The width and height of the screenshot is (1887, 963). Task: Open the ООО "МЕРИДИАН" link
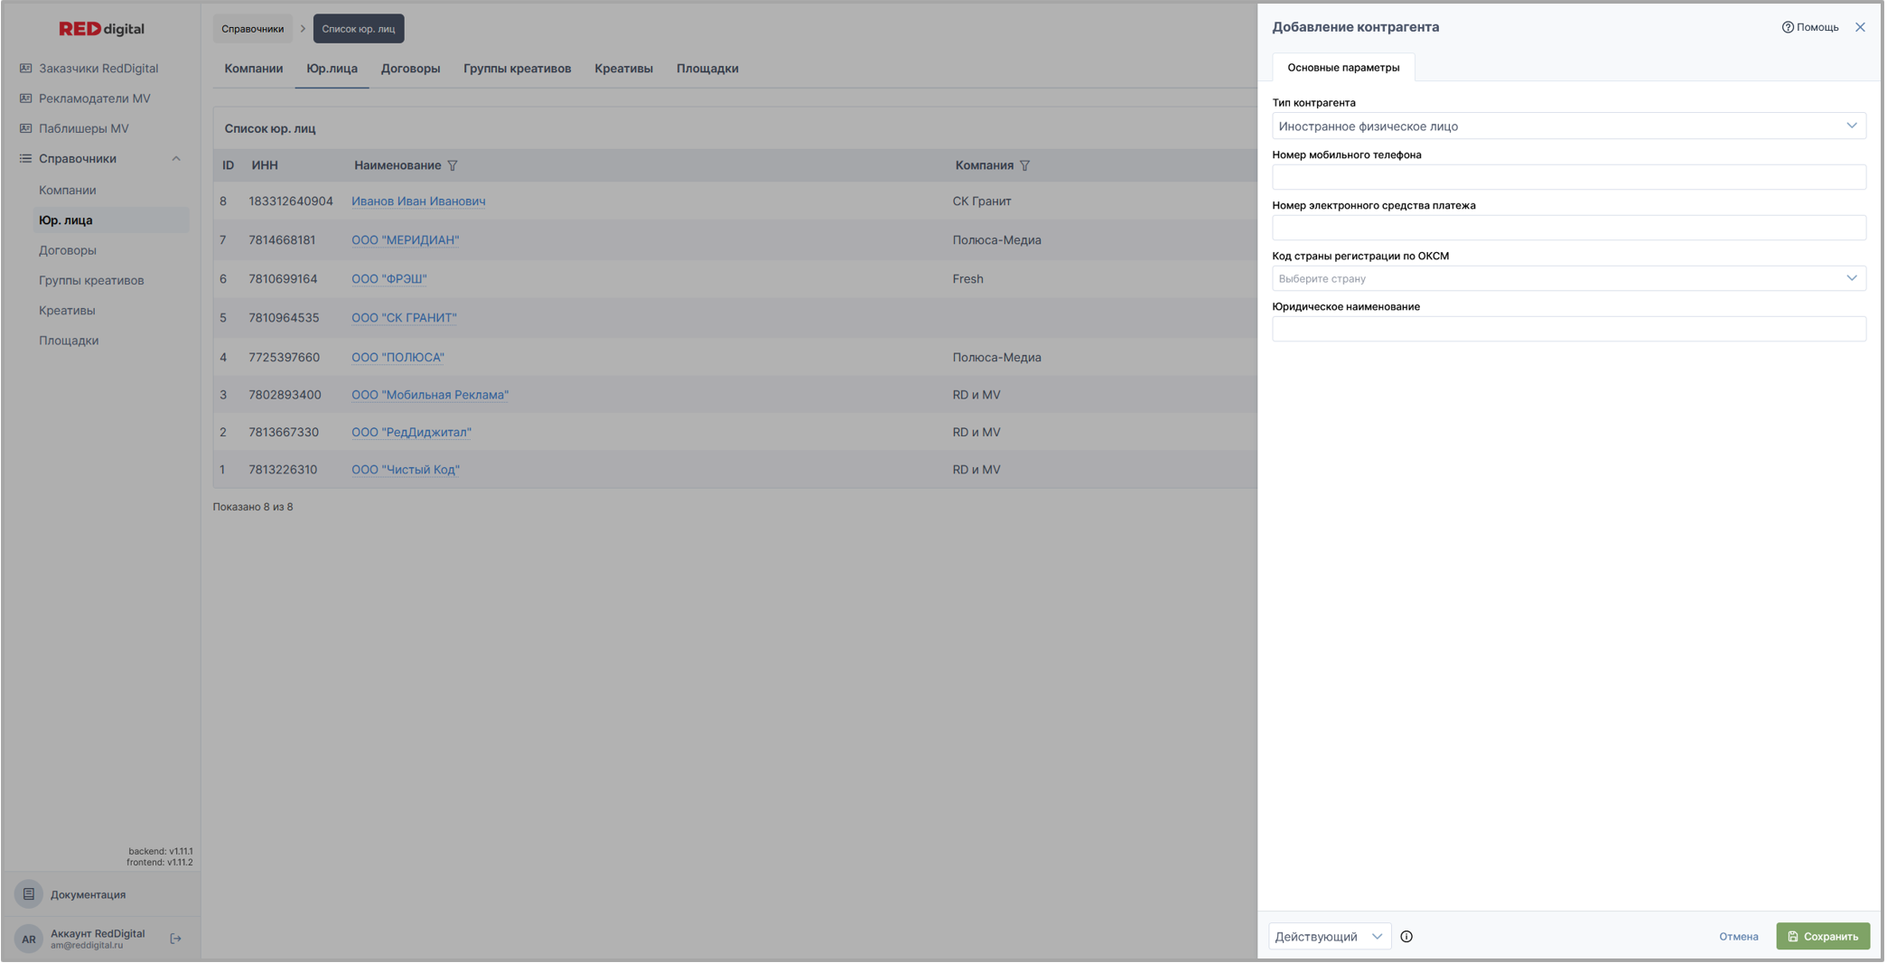(x=405, y=240)
